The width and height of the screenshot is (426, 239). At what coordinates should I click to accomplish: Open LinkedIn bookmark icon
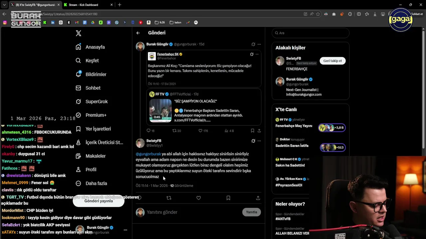point(53,23)
